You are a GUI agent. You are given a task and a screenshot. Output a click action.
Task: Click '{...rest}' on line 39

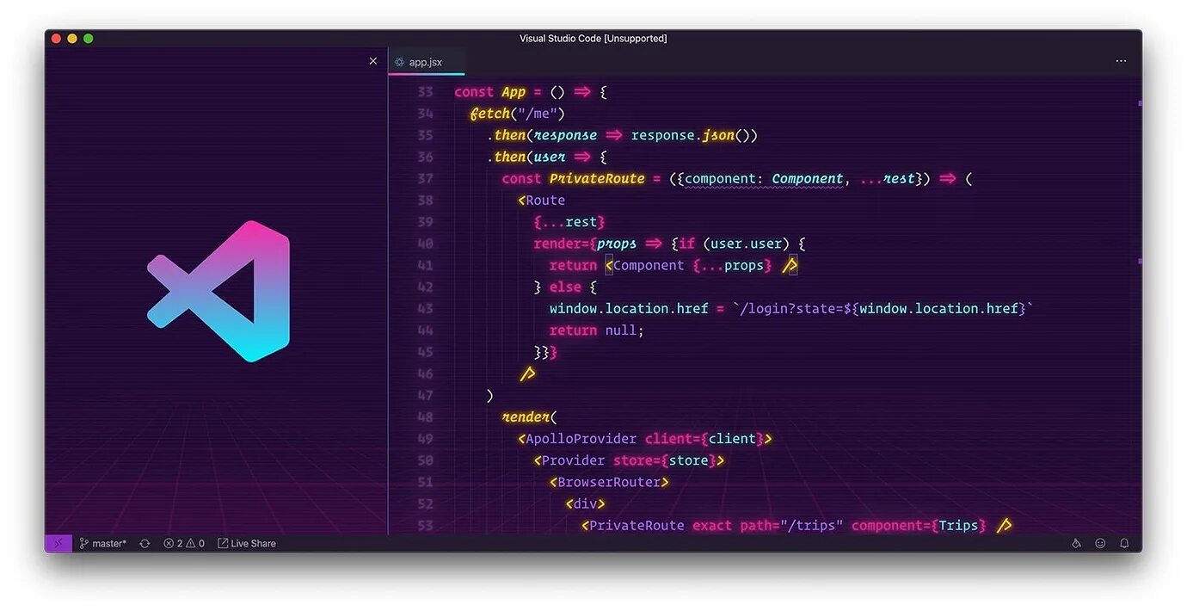[569, 222]
